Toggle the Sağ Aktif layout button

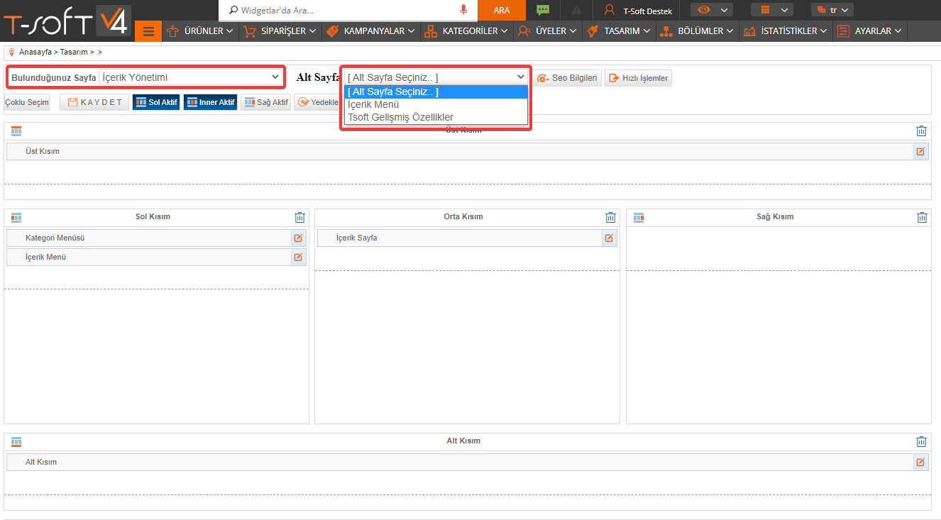click(x=265, y=102)
